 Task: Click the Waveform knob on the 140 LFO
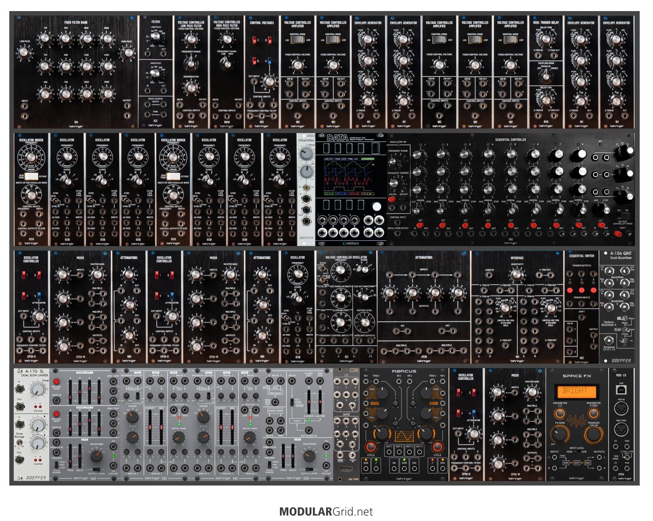pyautogui.click(x=96, y=456)
